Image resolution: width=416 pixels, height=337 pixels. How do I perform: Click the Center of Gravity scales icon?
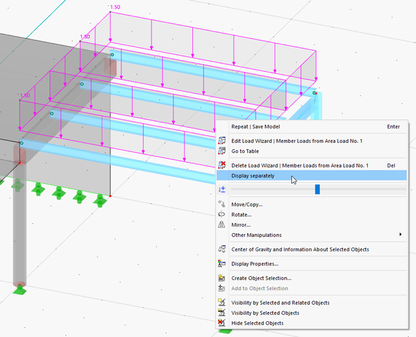point(222,249)
